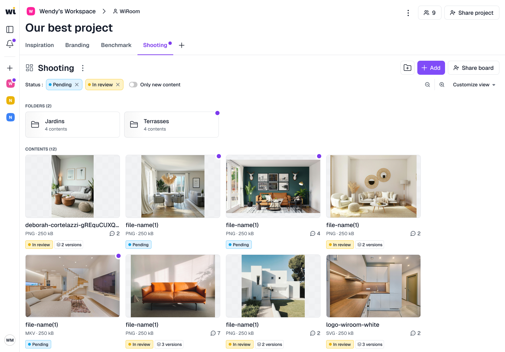Remove the In review status filter

[118, 85]
